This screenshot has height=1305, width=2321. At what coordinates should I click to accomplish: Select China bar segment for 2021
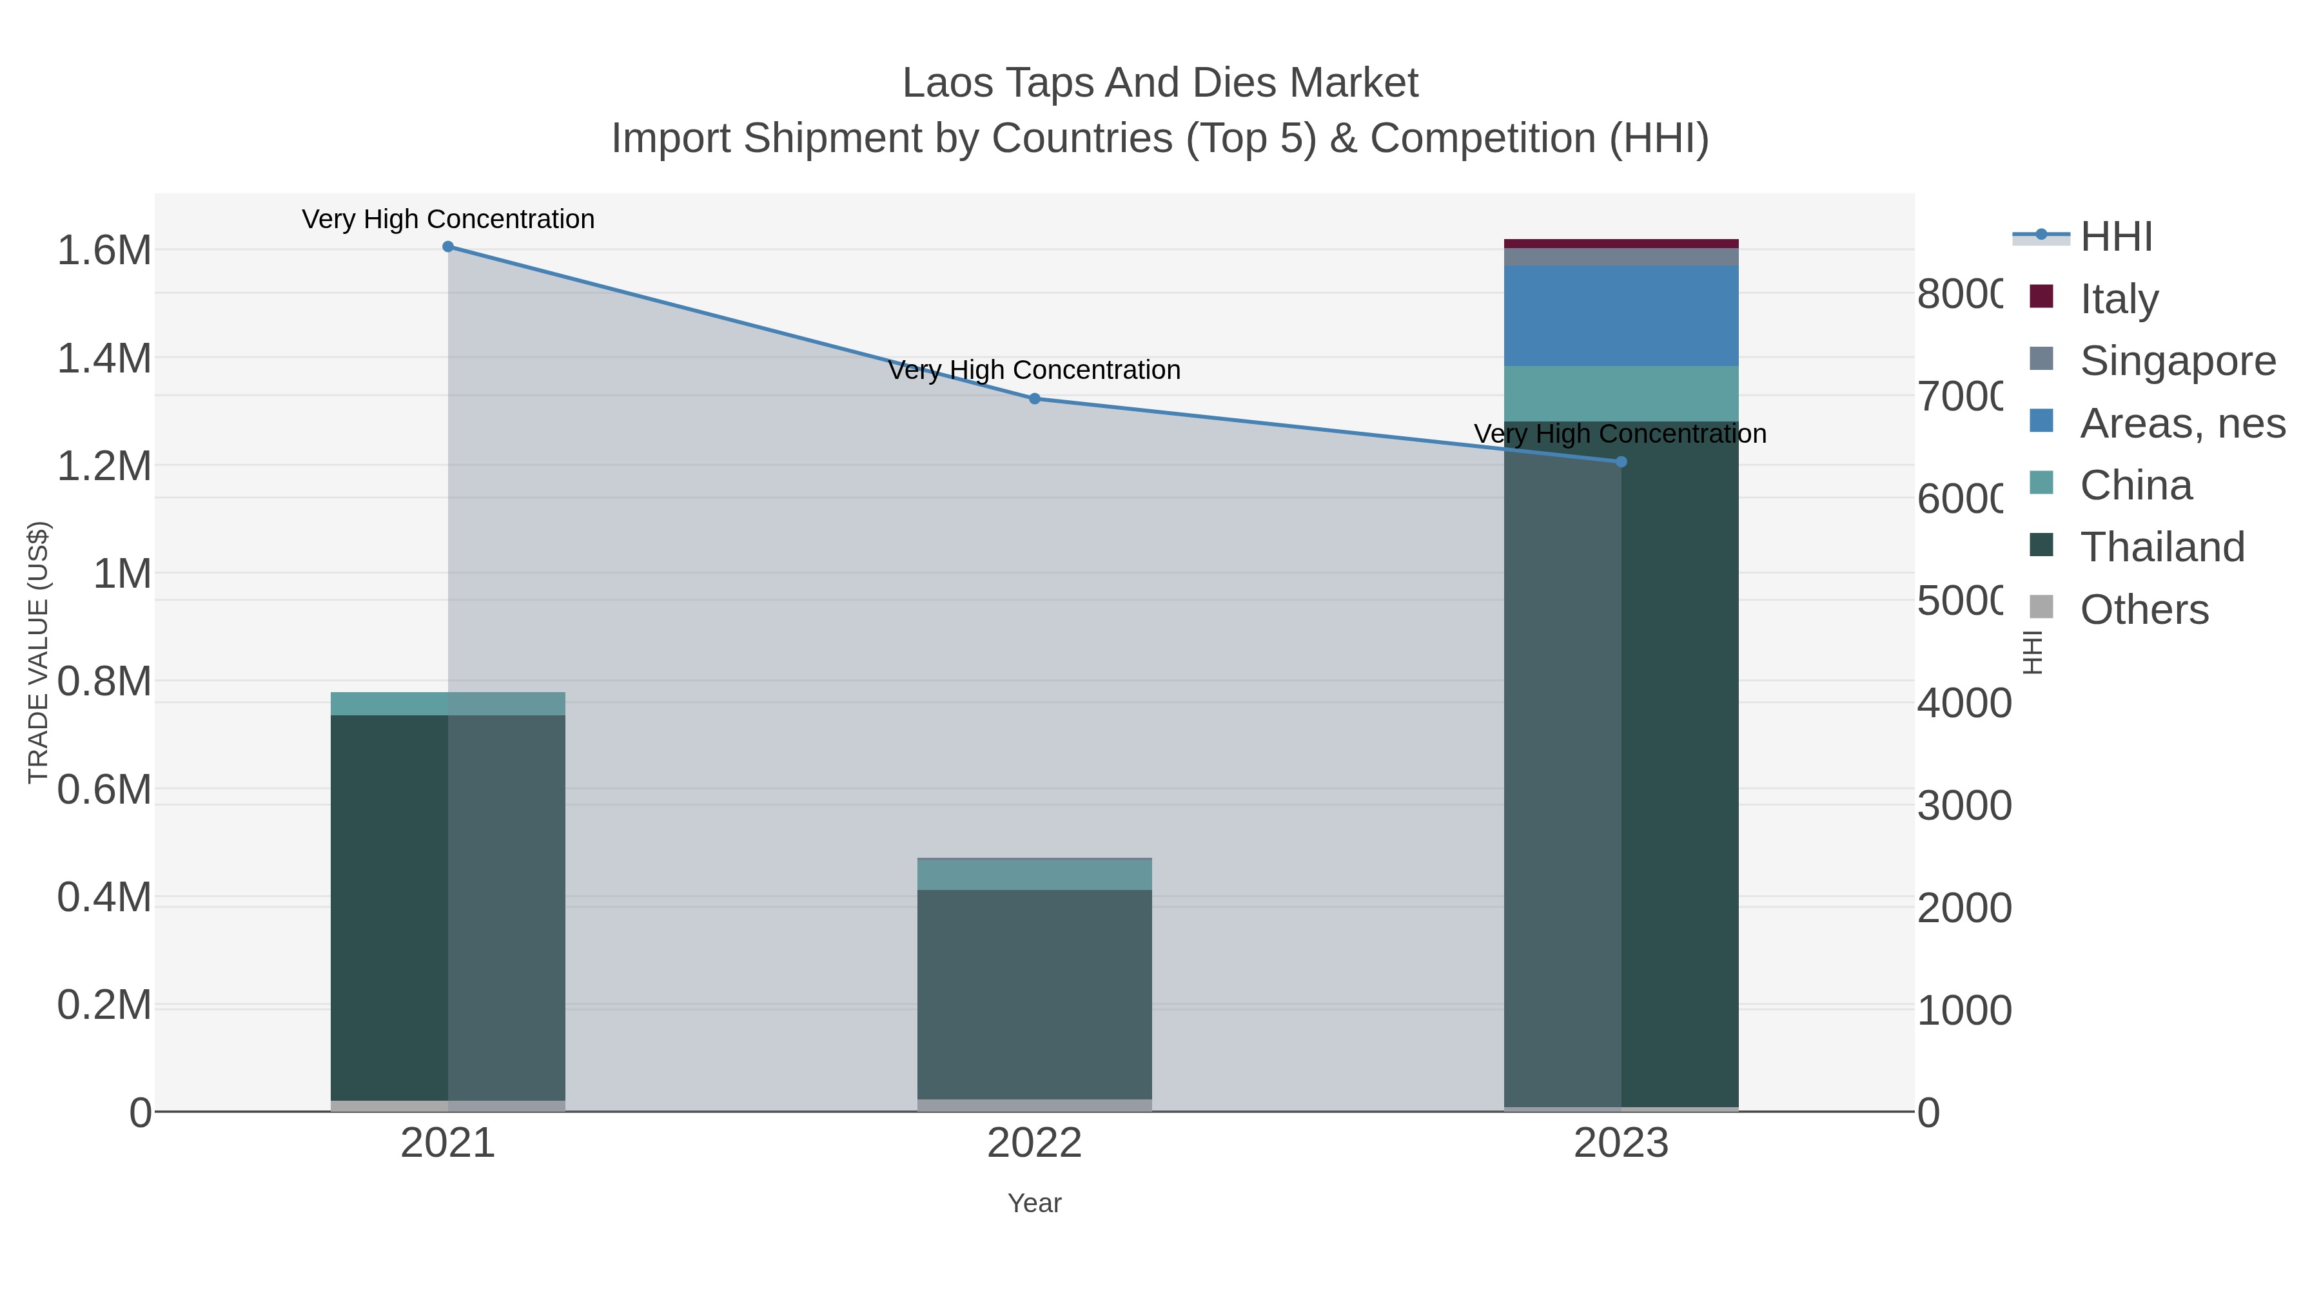pos(448,704)
